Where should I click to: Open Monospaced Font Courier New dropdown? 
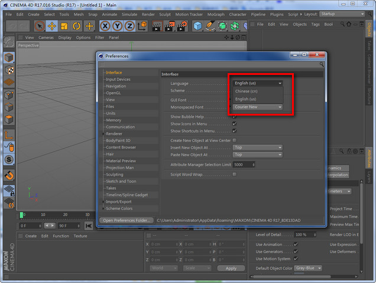click(258, 107)
